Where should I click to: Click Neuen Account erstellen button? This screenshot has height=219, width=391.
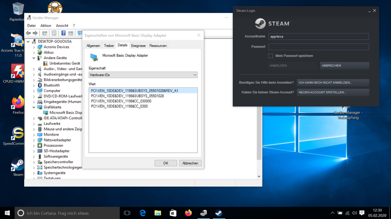pyautogui.click(x=332, y=92)
